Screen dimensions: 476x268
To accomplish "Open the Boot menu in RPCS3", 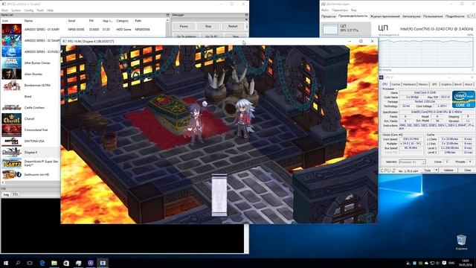I will pyautogui.click(x=5, y=10).
